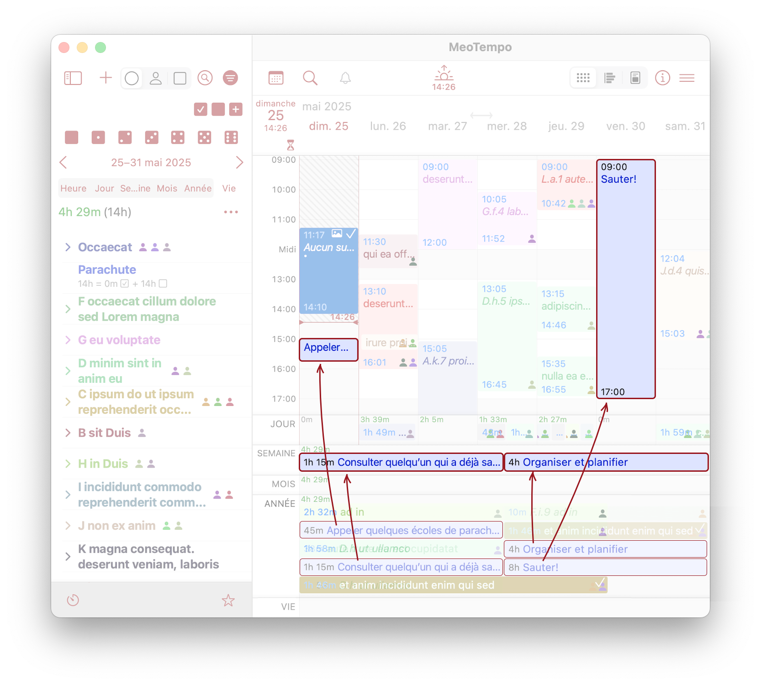Viewport: 761px width, 685px height.
Task: Click the 25–31 mai 2025 date range label
Action: click(151, 163)
